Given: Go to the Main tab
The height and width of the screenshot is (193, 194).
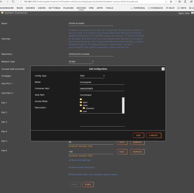Looking at the screenshot, I should click(20, 8).
